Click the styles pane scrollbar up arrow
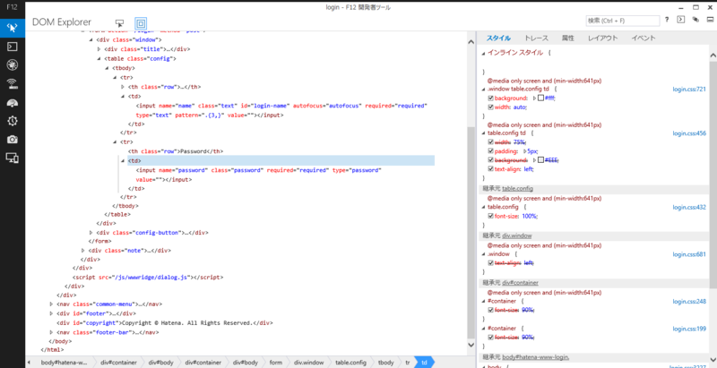Screen dimensions: 717x368 [713, 56]
